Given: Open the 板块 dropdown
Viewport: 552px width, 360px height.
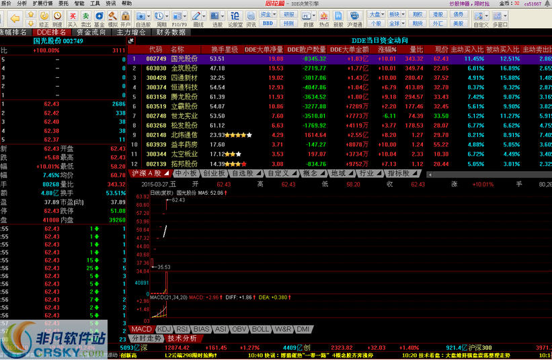Looking at the screenshot, I should [397, 14].
